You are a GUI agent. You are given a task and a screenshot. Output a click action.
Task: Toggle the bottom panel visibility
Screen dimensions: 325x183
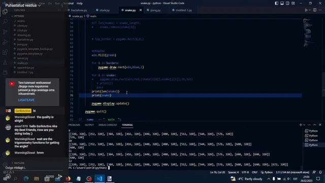(x=282, y=4)
